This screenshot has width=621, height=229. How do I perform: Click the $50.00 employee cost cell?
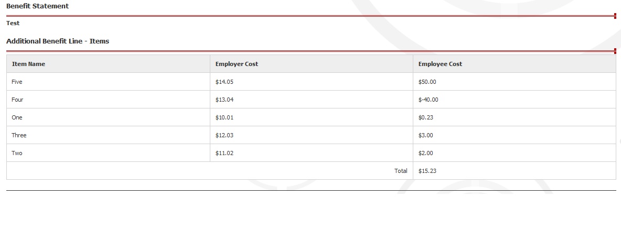(x=427, y=82)
